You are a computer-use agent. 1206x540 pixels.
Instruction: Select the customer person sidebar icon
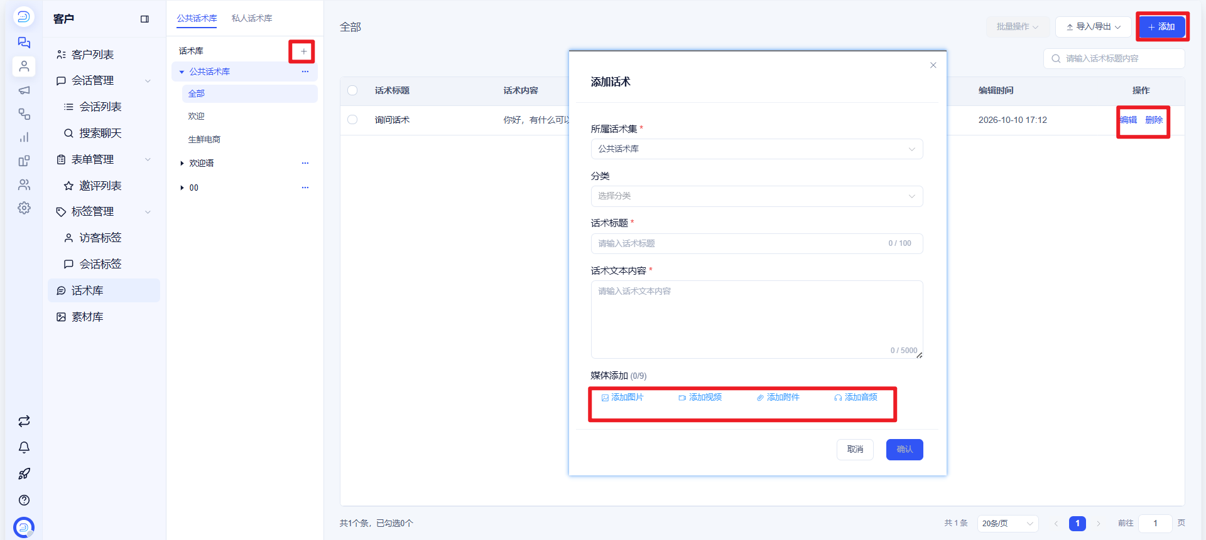click(x=24, y=66)
